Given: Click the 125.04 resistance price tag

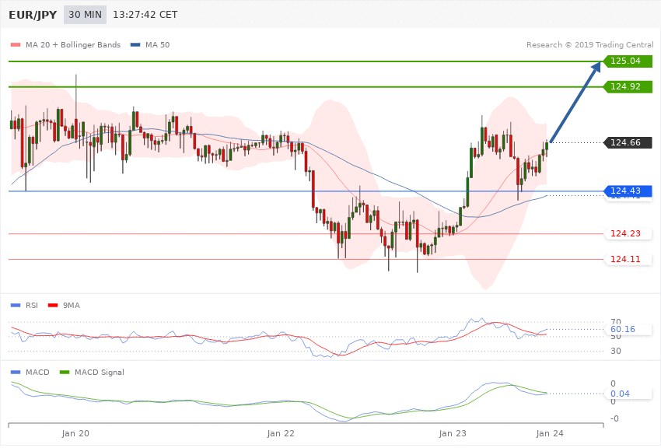Looking at the screenshot, I should (628, 61).
